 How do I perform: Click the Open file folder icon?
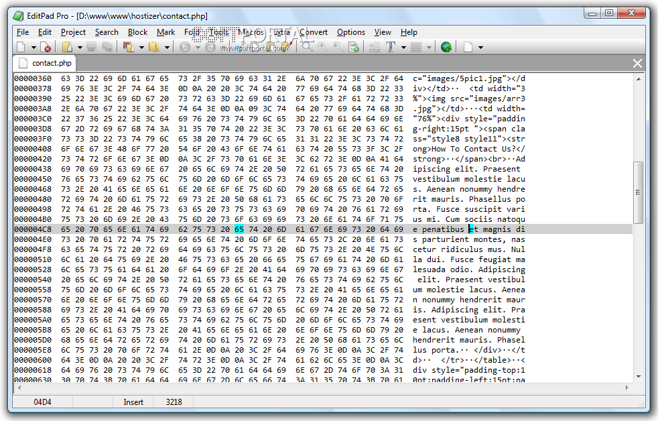67,47
